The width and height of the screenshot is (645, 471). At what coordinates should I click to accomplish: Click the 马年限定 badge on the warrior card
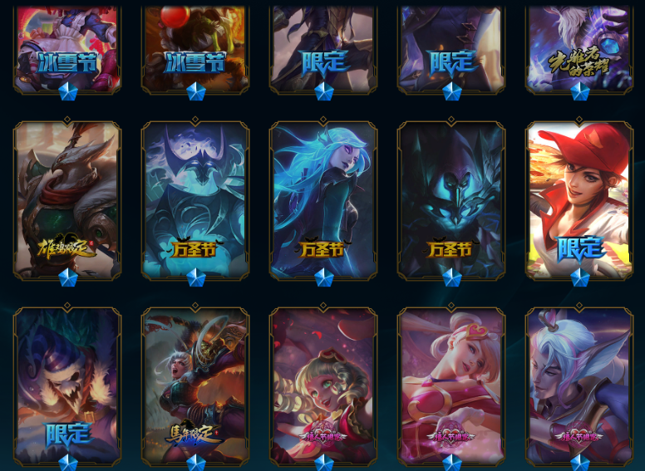coord(195,434)
